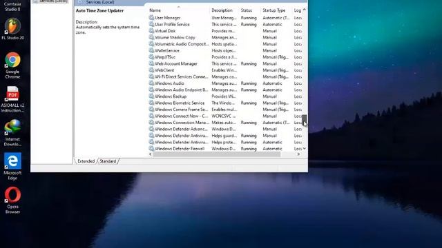Click gear icon of WalletService row

151,50
